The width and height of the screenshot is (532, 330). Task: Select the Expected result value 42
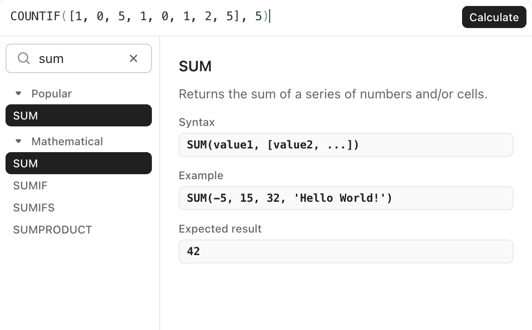[x=193, y=251]
